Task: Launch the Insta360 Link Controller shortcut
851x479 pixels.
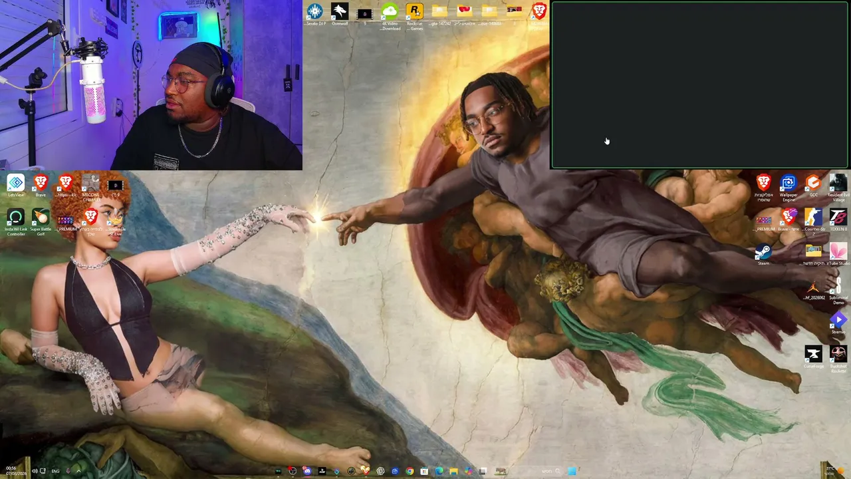Action: pos(16,223)
